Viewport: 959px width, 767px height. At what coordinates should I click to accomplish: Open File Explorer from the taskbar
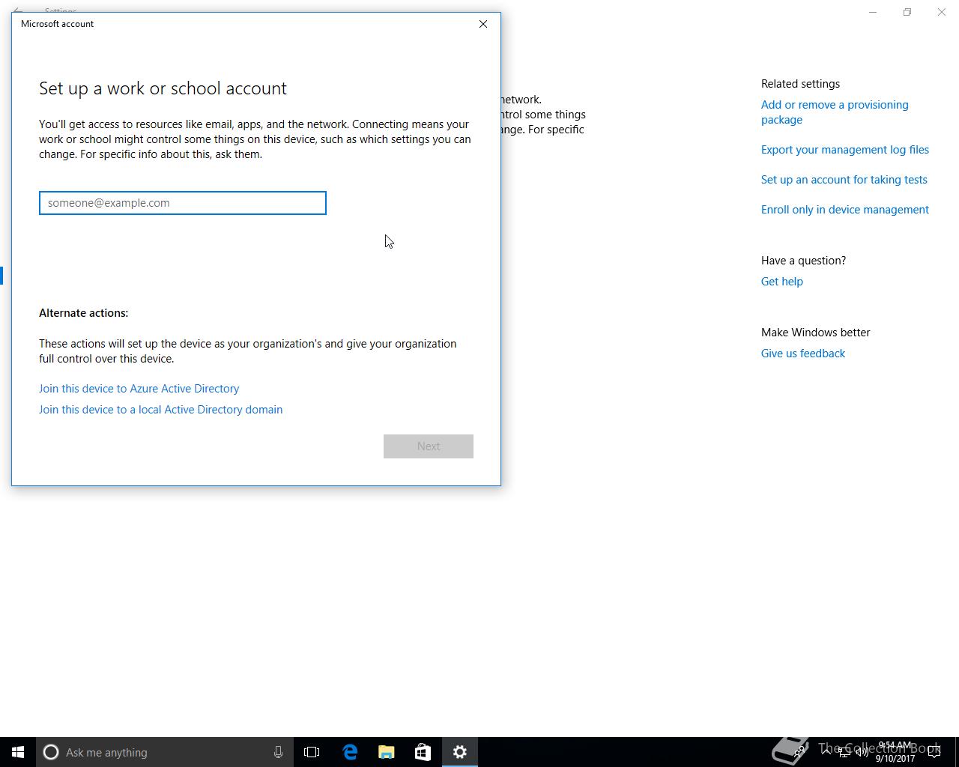tap(387, 752)
